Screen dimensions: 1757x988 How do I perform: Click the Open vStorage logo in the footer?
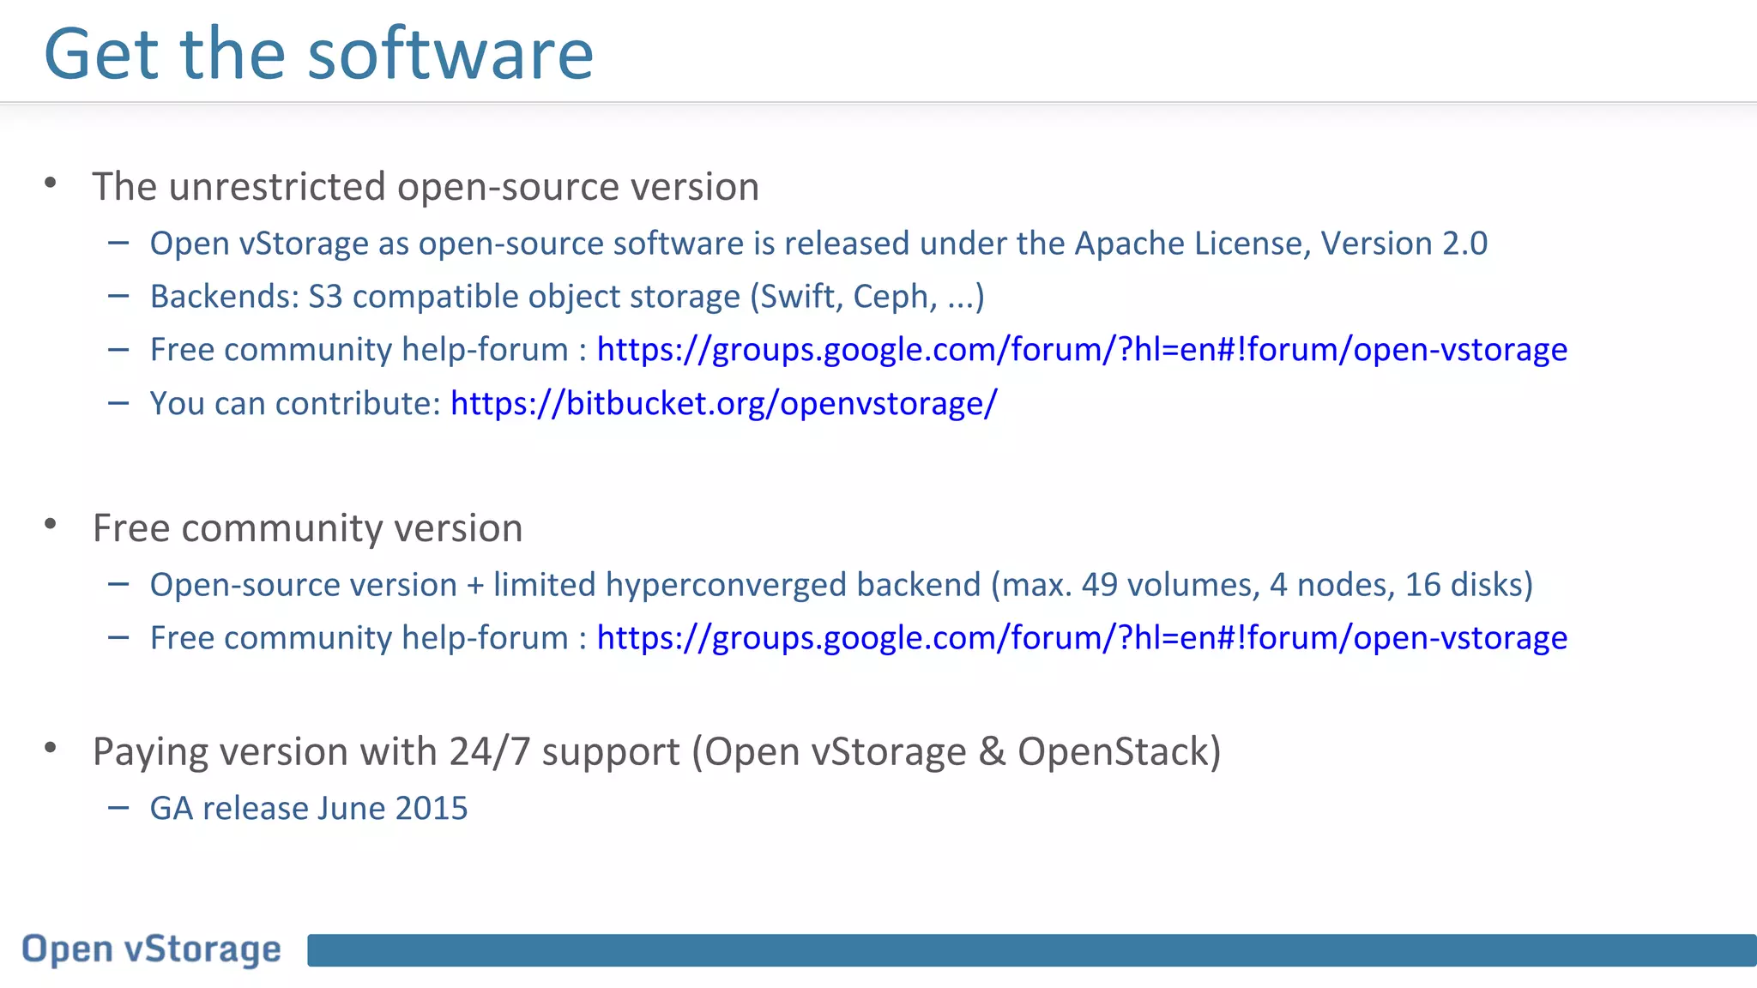[x=151, y=949]
